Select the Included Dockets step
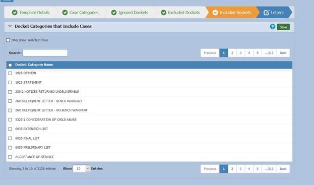 pyautogui.click(x=232, y=13)
